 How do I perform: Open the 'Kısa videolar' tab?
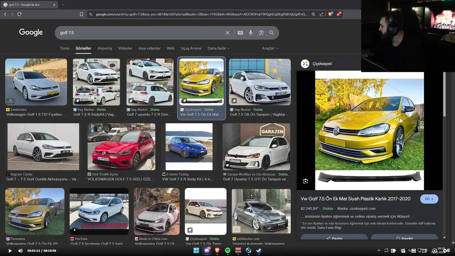coord(150,48)
